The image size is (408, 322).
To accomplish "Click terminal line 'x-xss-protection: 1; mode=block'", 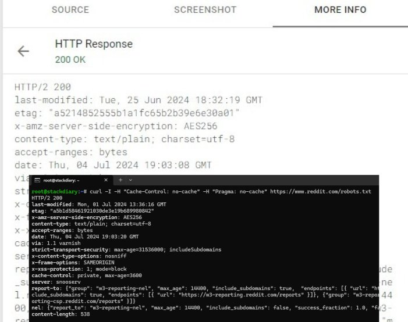I will [x=79, y=269].
